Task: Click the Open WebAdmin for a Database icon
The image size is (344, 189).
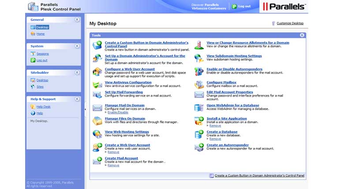Action: point(199,108)
